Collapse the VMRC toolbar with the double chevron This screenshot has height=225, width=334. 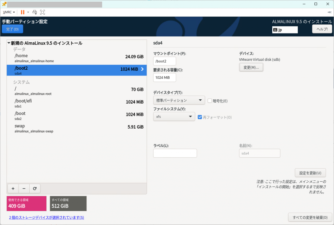pos(329,12)
